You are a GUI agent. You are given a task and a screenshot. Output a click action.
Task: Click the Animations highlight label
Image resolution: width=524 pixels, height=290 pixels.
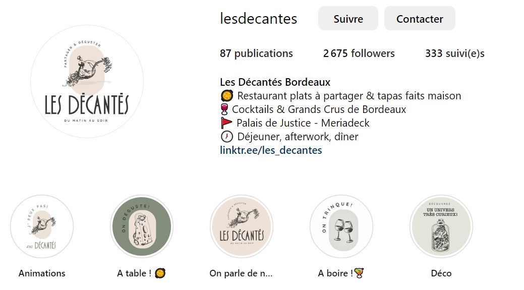(42, 273)
